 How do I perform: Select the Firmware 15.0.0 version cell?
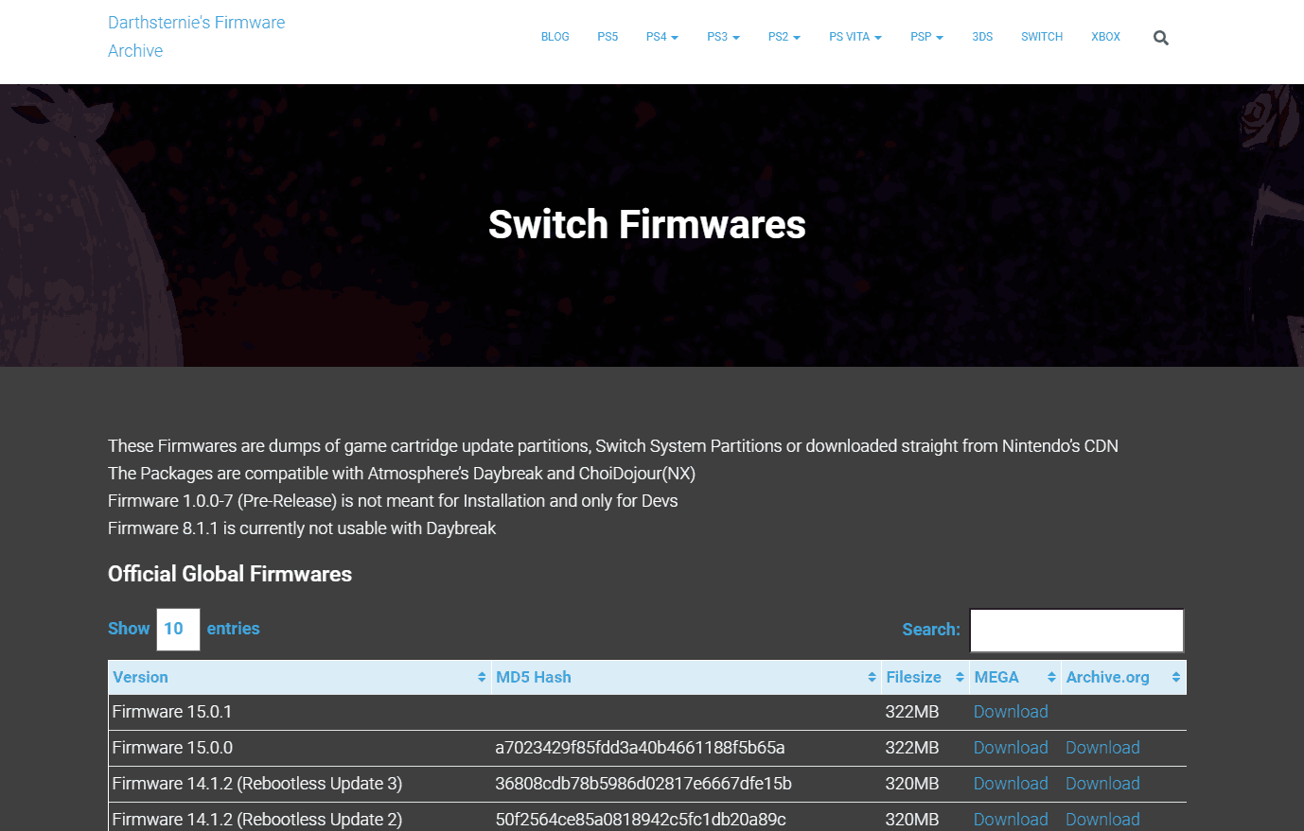click(300, 748)
